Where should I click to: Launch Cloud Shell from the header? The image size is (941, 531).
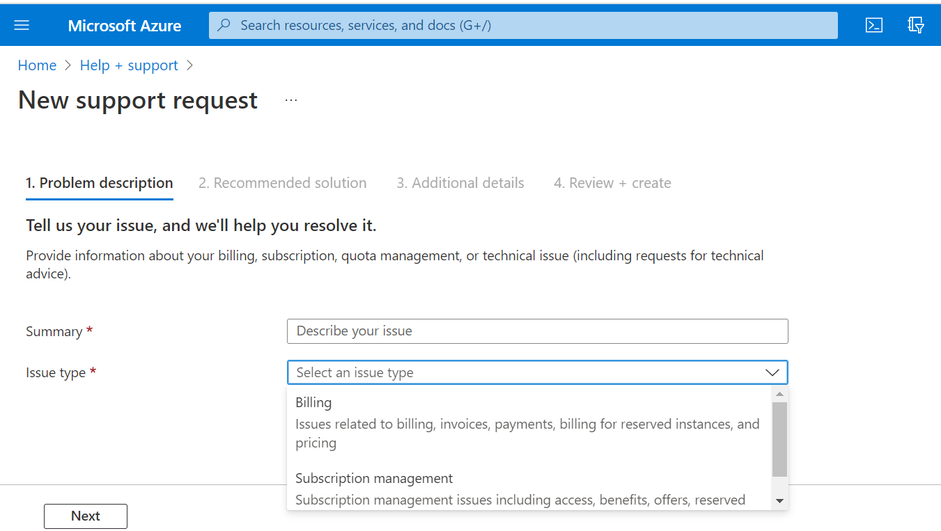[x=874, y=26]
